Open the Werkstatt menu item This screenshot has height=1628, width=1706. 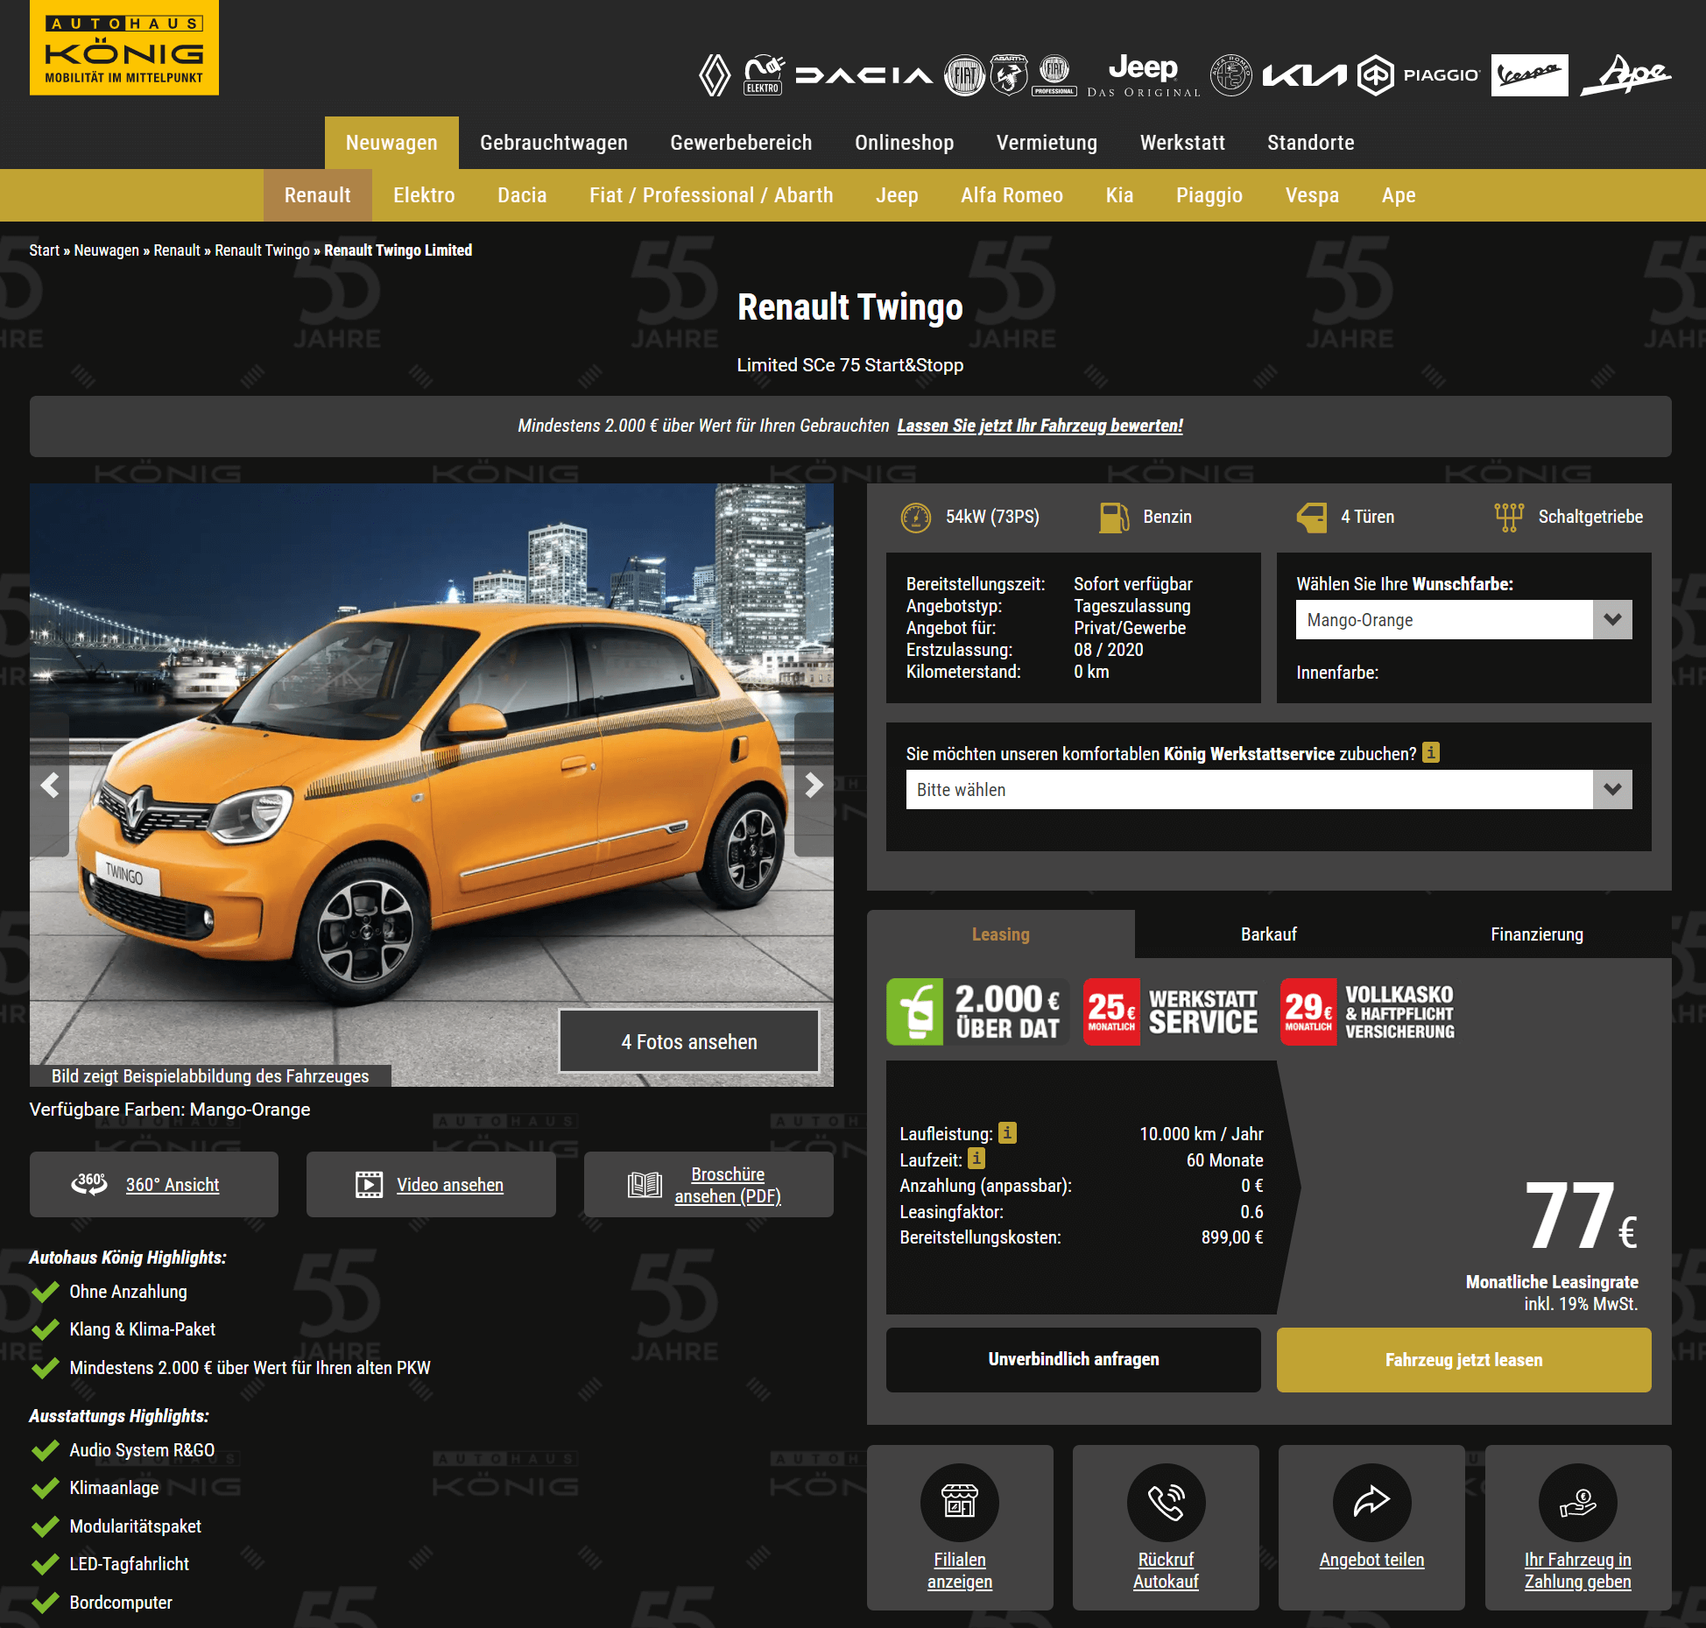pyautogui.click(x=1182, y=143)
